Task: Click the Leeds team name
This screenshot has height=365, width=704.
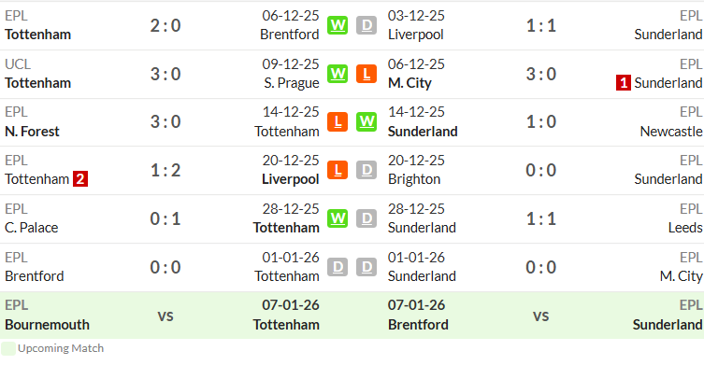Action: point(685,228)
